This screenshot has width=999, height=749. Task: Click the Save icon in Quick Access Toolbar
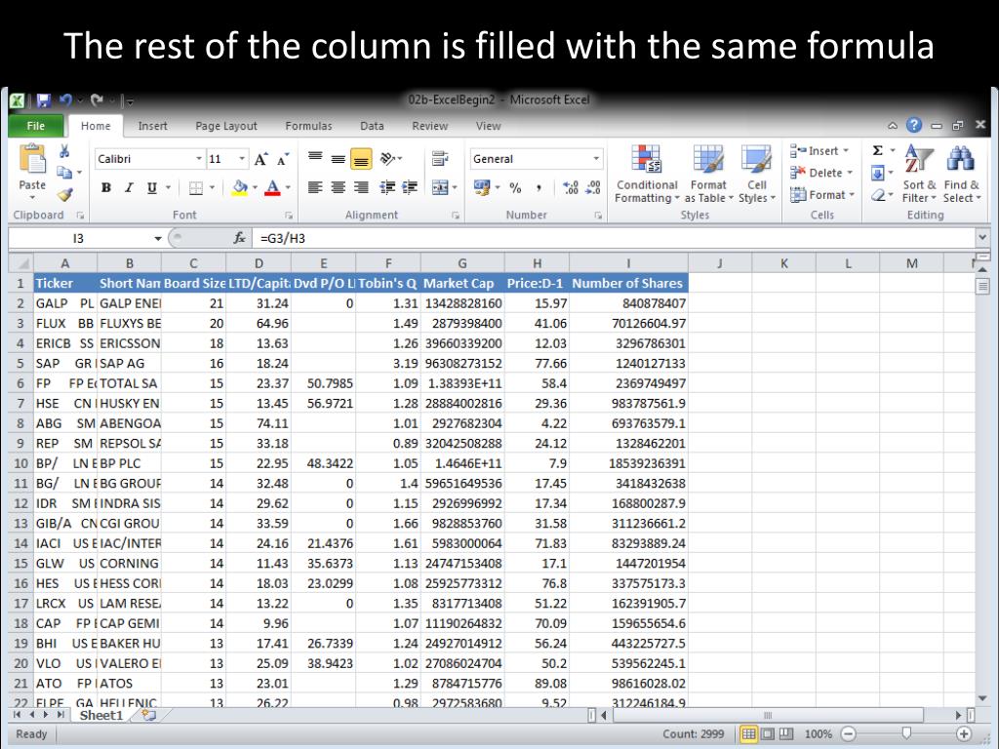tap(43, 100)
